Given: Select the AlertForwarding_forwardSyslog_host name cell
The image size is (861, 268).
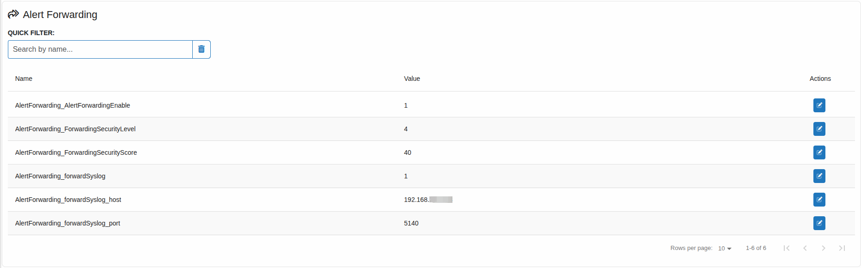Looking at the screenshot, I should click(x=68, y=200).
